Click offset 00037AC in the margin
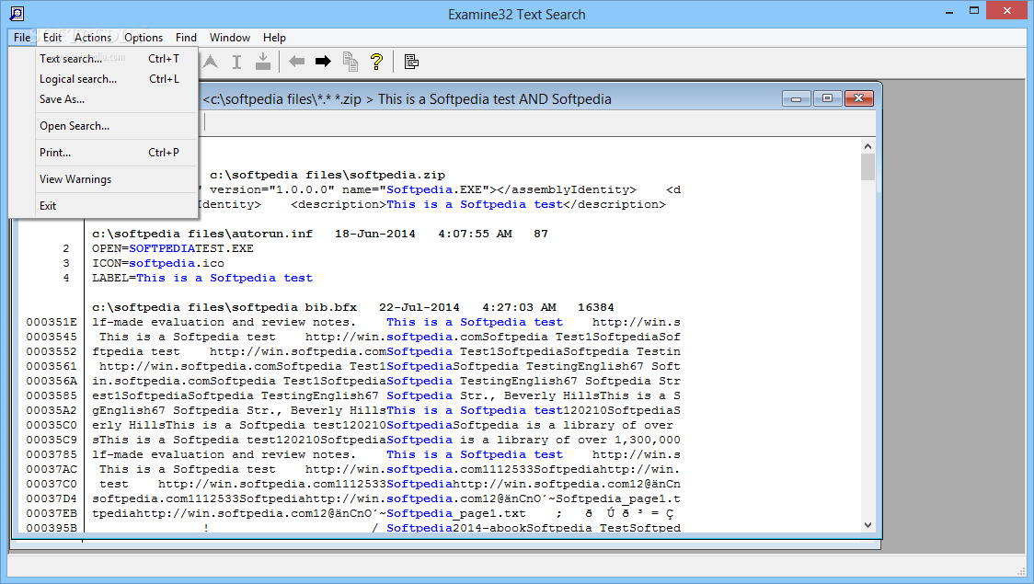Image resolution: width=1034 pixels, height=584 pixels. click(x=52, y=469)
